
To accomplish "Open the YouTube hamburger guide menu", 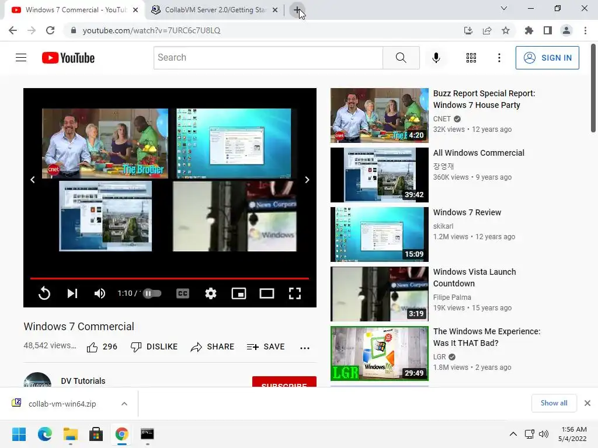I will [x=21, y=58].
